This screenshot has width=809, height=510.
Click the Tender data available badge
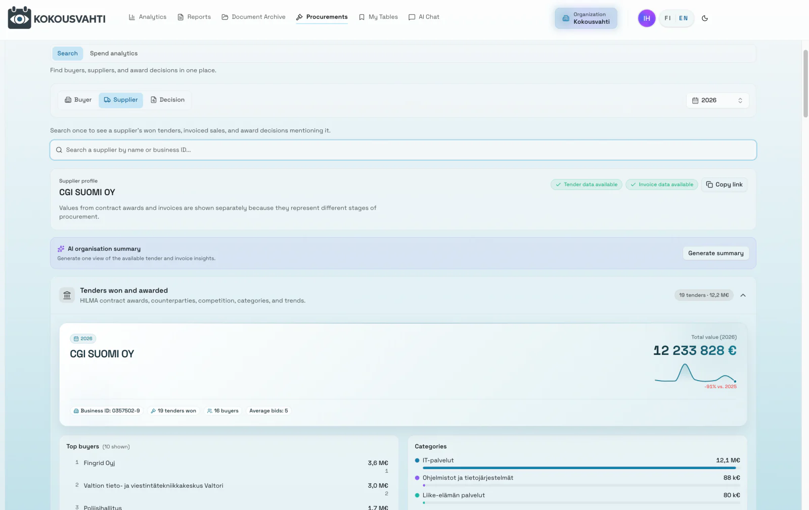coord(587,184)
